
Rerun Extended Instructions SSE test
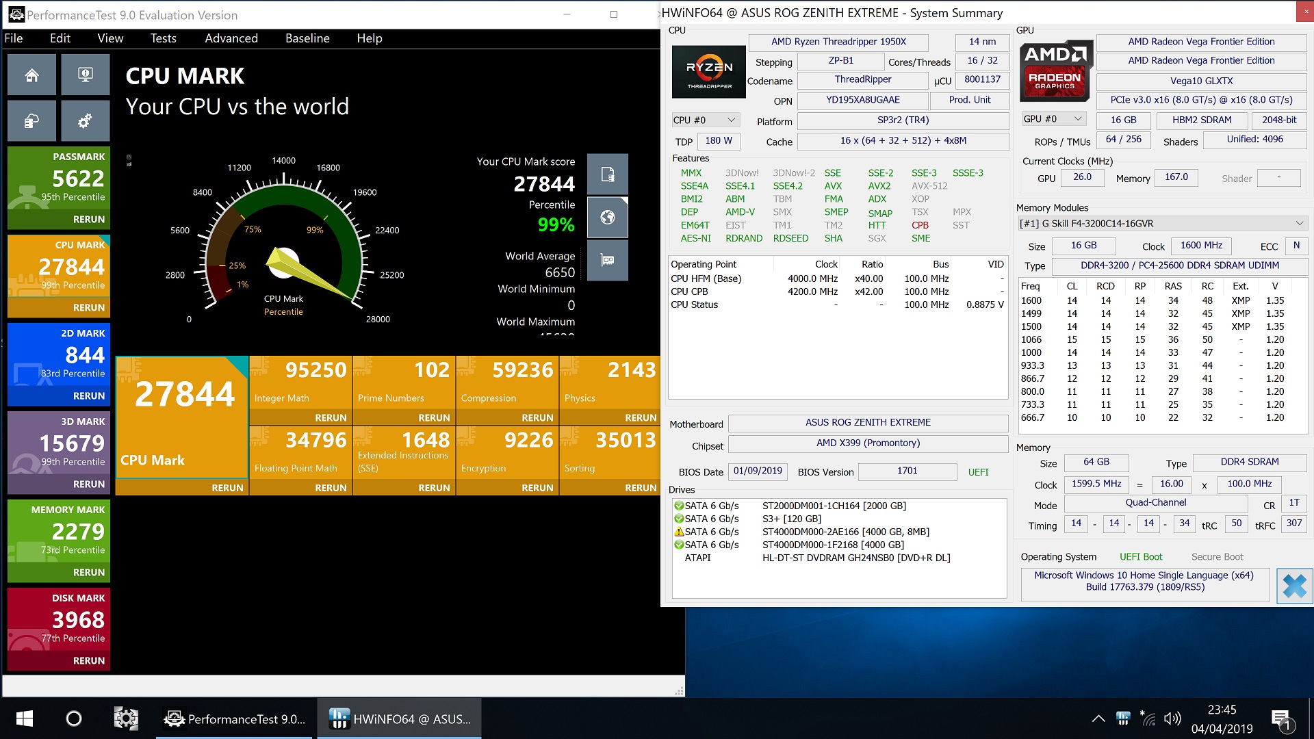(434, 488)
